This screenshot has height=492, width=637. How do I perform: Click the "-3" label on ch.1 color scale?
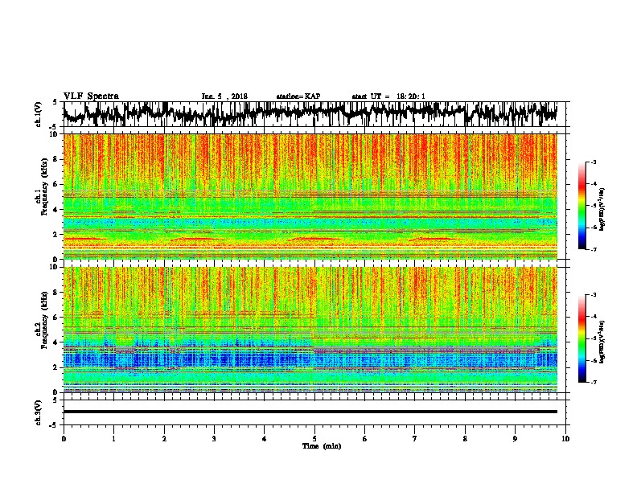coord(593,162)
